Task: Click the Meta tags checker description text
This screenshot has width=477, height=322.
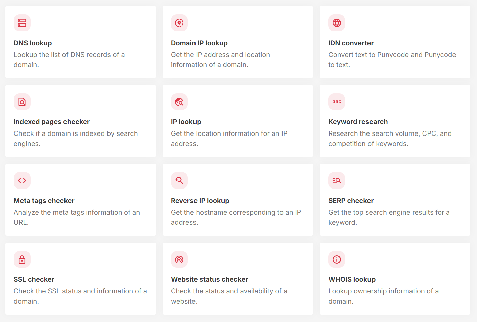Action: (77, 217)
